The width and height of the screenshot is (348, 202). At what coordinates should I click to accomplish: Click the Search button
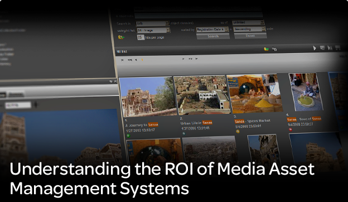coord(213,36)
